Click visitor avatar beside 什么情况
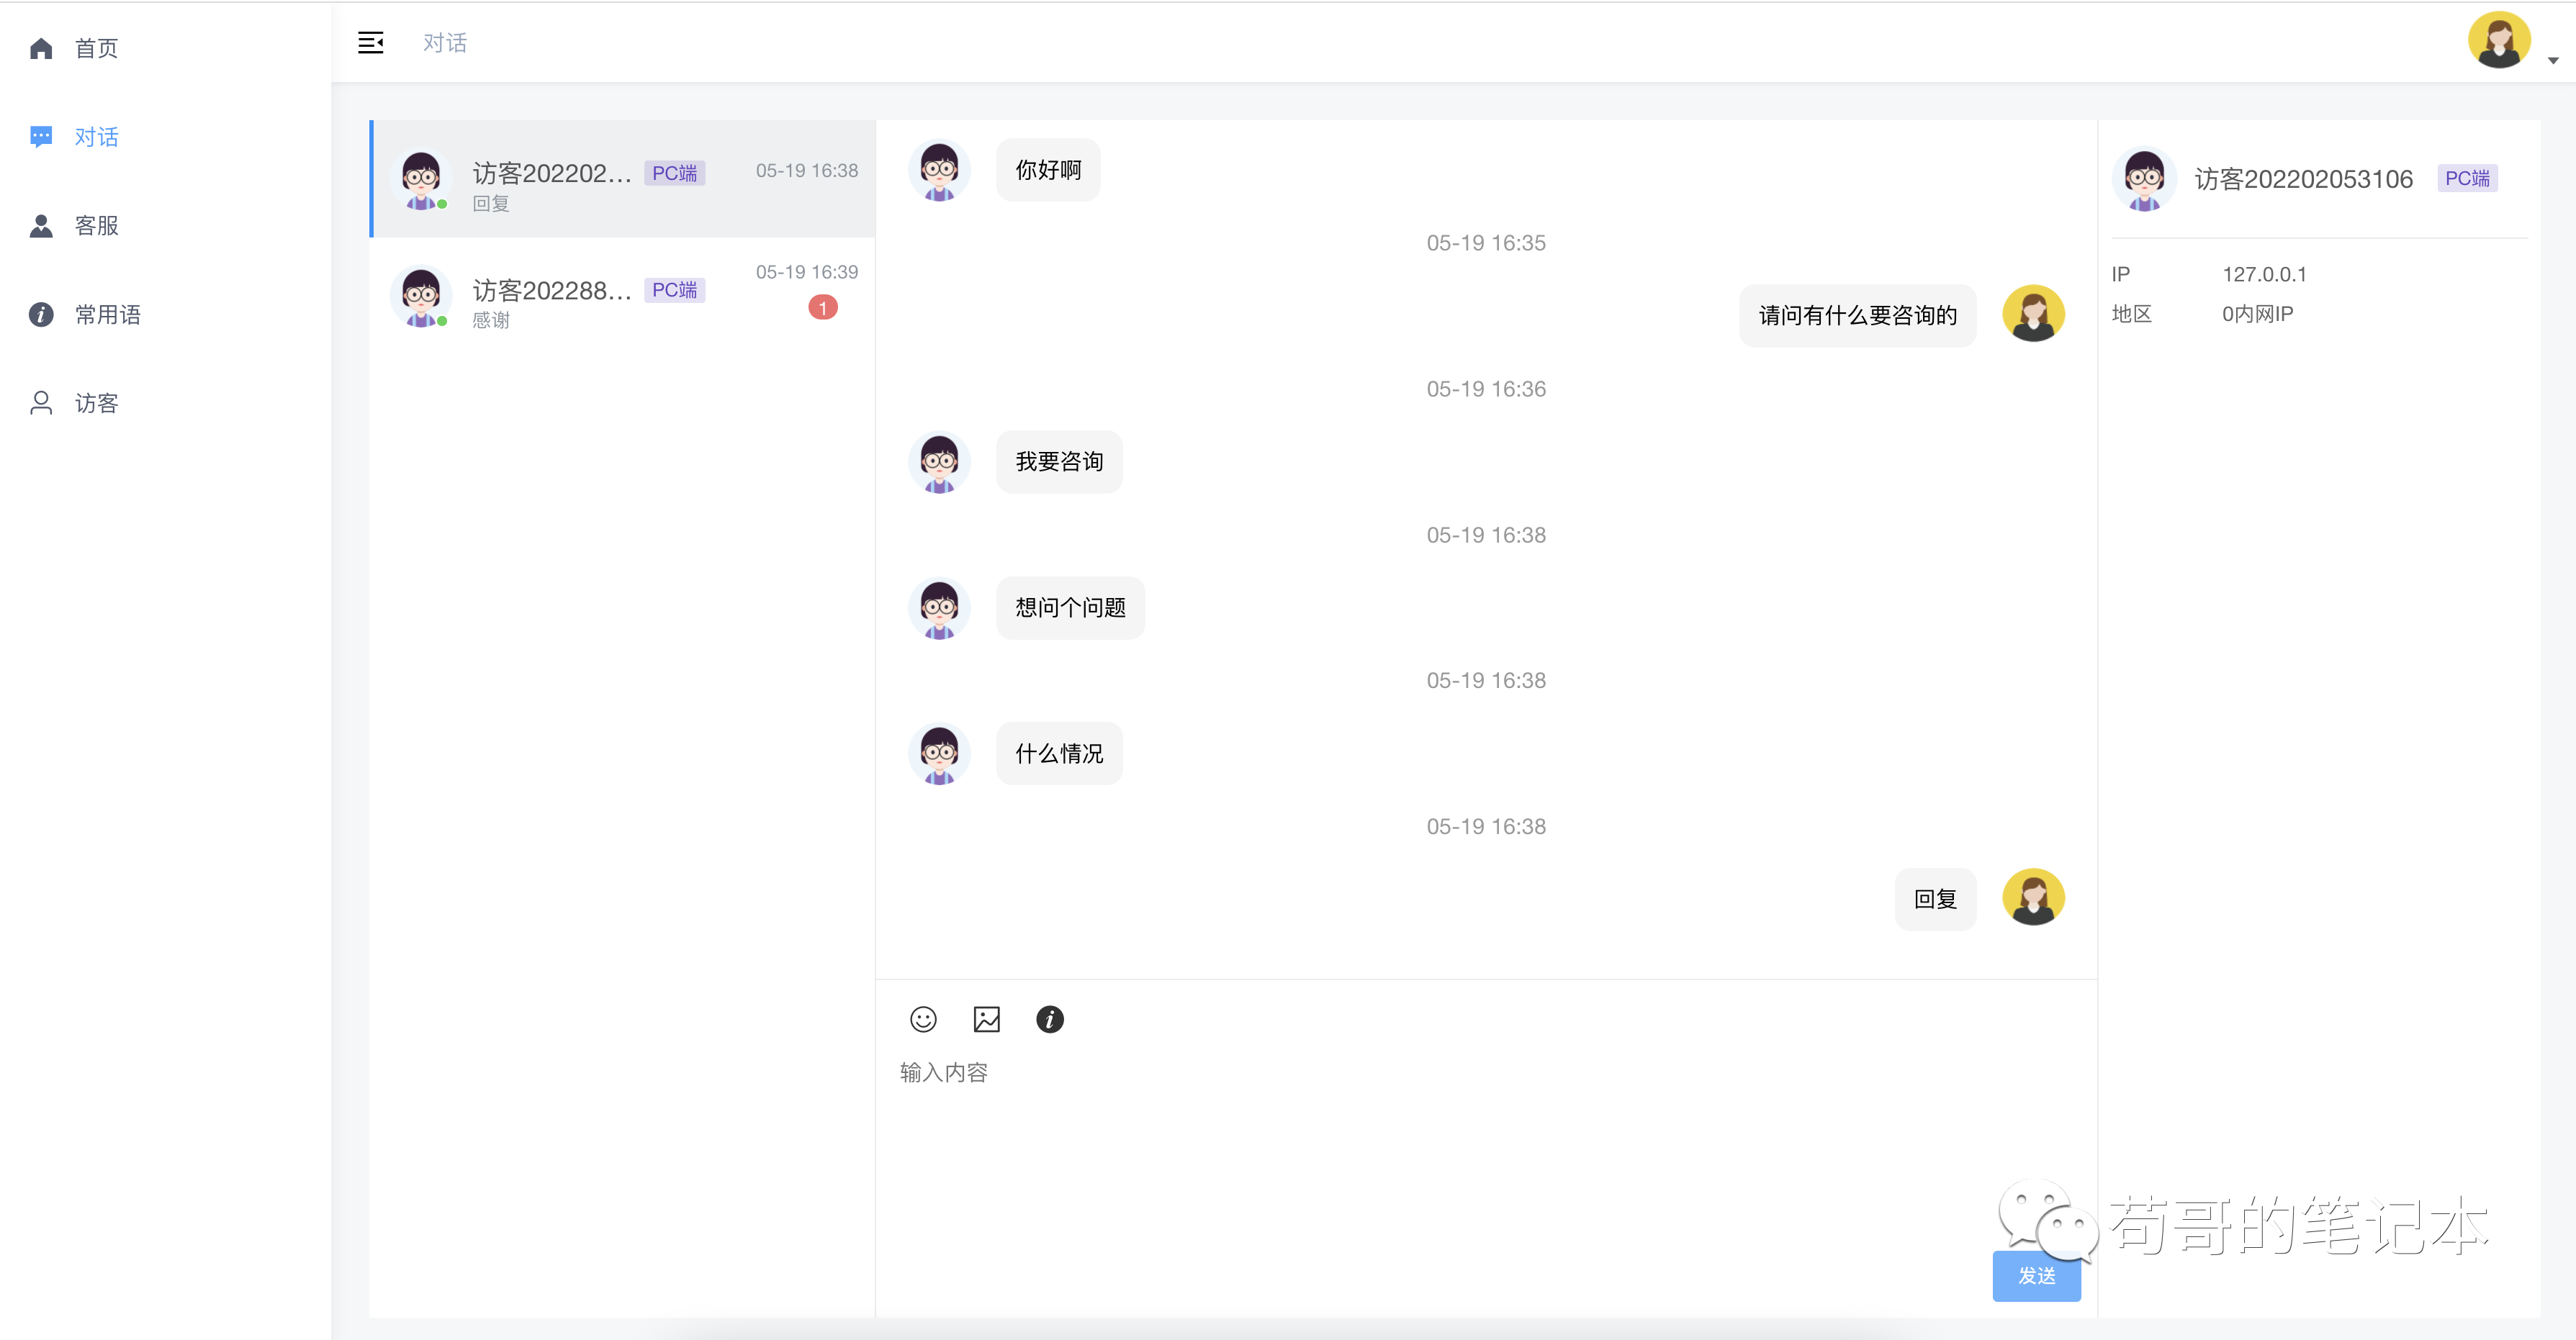The height and width of the screenshot is (1340, 2576). (x=938, y=753)
